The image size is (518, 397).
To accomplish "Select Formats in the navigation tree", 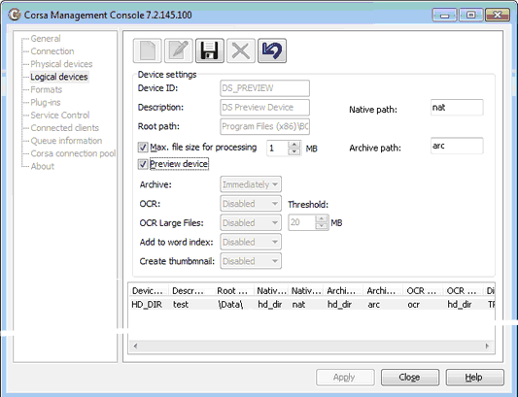I will 47,89.
